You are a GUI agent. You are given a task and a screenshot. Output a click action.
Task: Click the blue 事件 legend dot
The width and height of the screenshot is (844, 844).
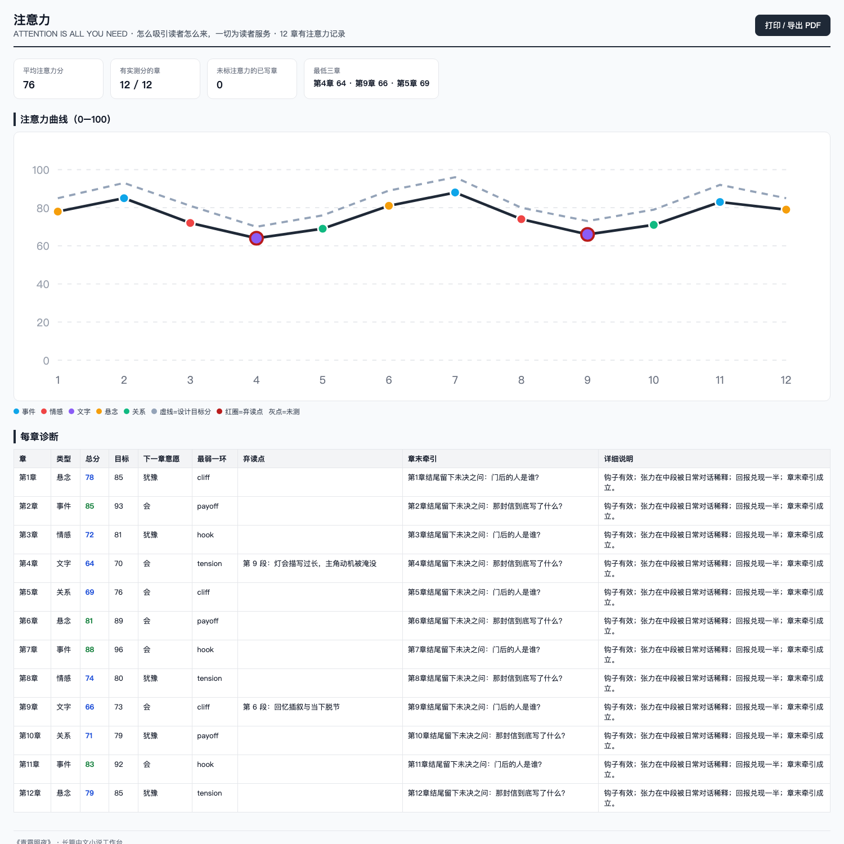tap(16, 411)
